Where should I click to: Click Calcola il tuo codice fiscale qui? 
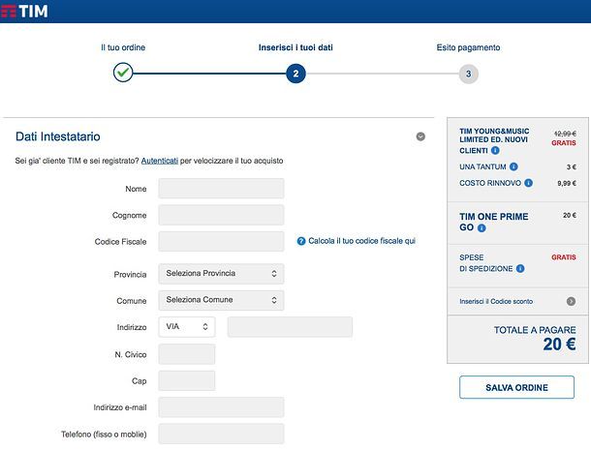[x=361, y=241]
